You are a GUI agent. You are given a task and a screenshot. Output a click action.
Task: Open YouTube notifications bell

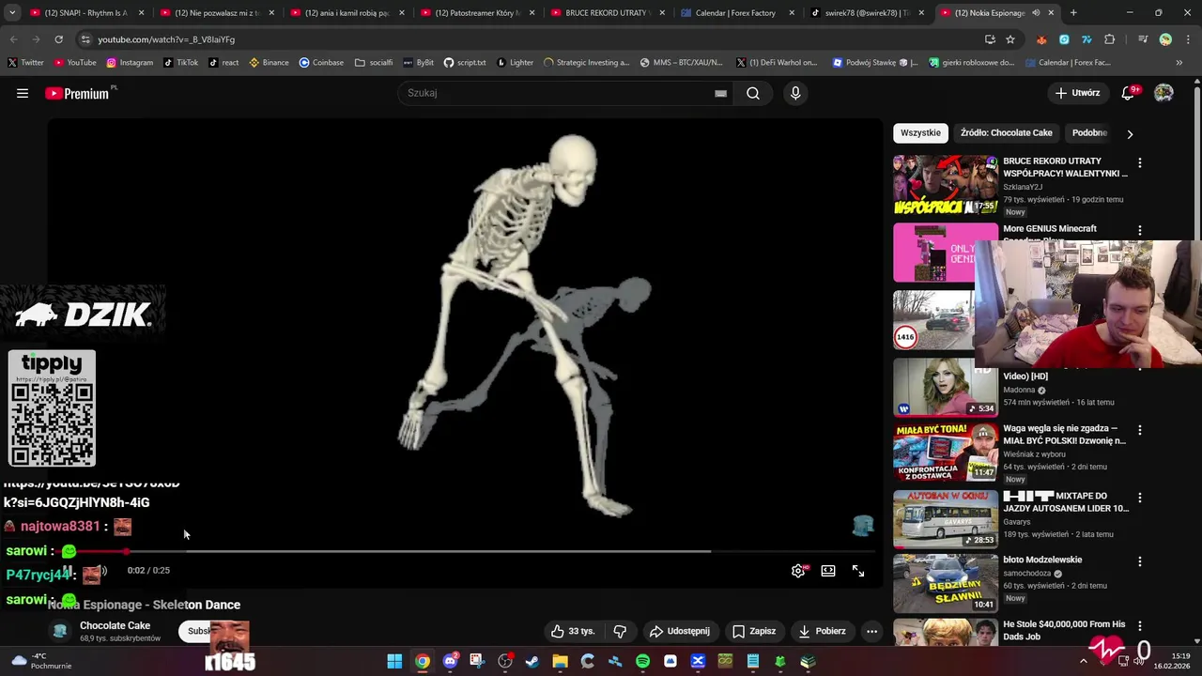pos(1128,93)
